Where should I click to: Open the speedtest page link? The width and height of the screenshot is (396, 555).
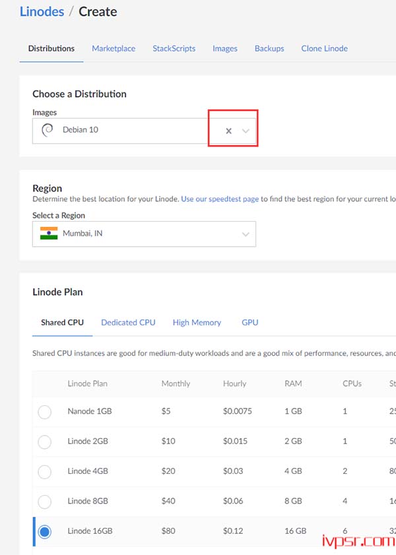pos(220,199)
